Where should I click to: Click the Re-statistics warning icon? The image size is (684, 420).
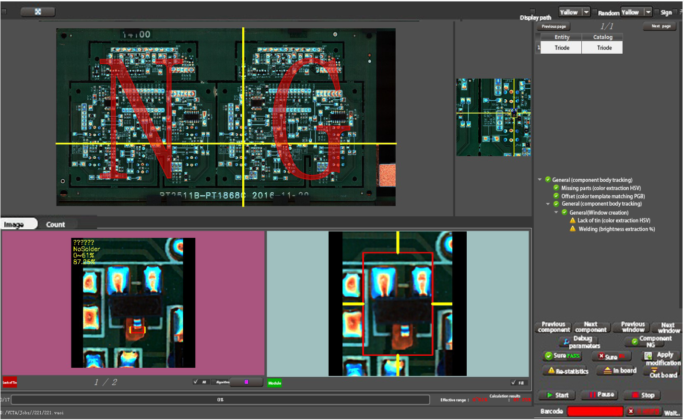[552, 371]
